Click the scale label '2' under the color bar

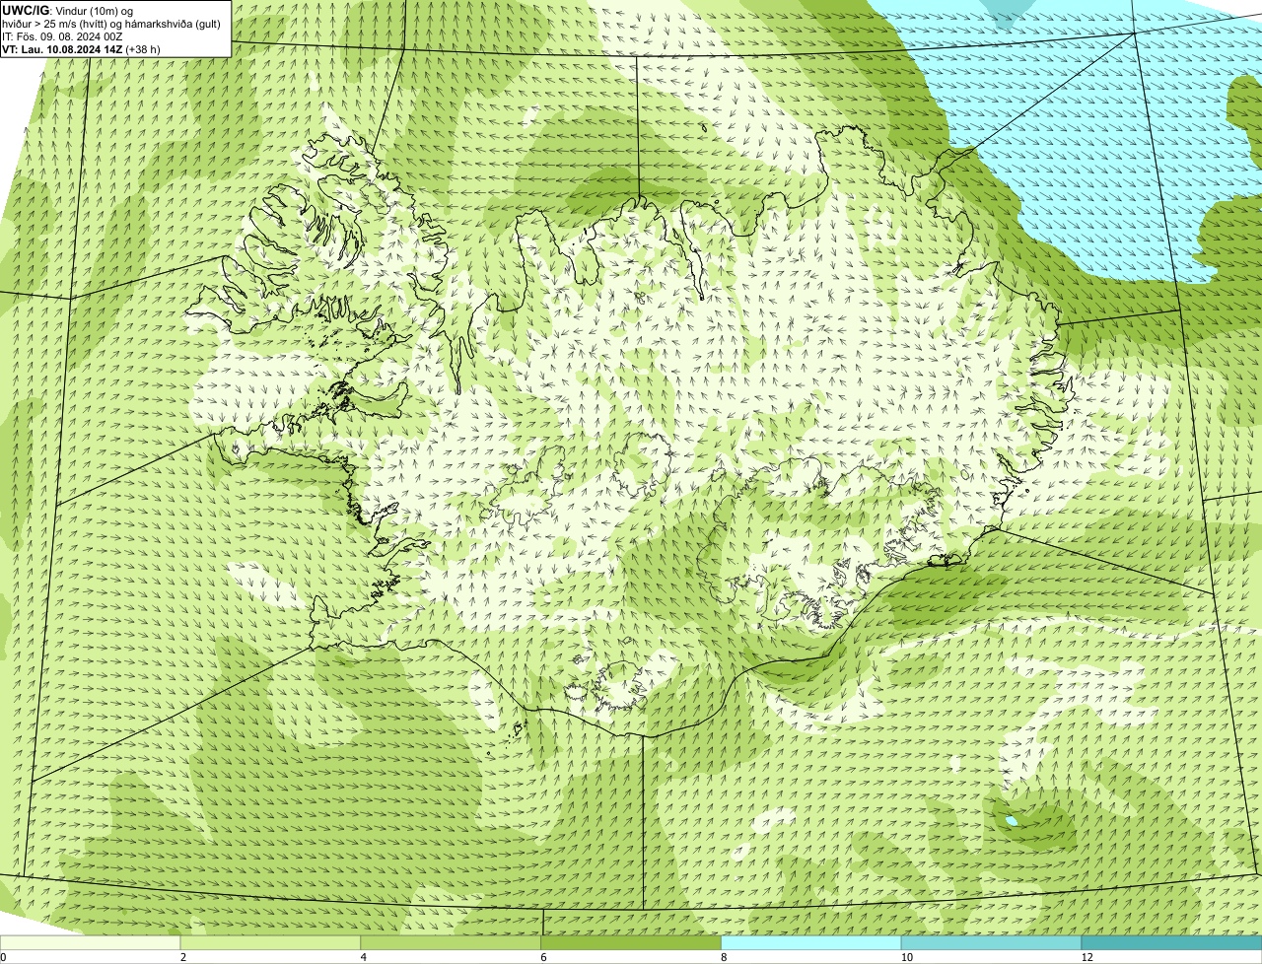[183, 957]
